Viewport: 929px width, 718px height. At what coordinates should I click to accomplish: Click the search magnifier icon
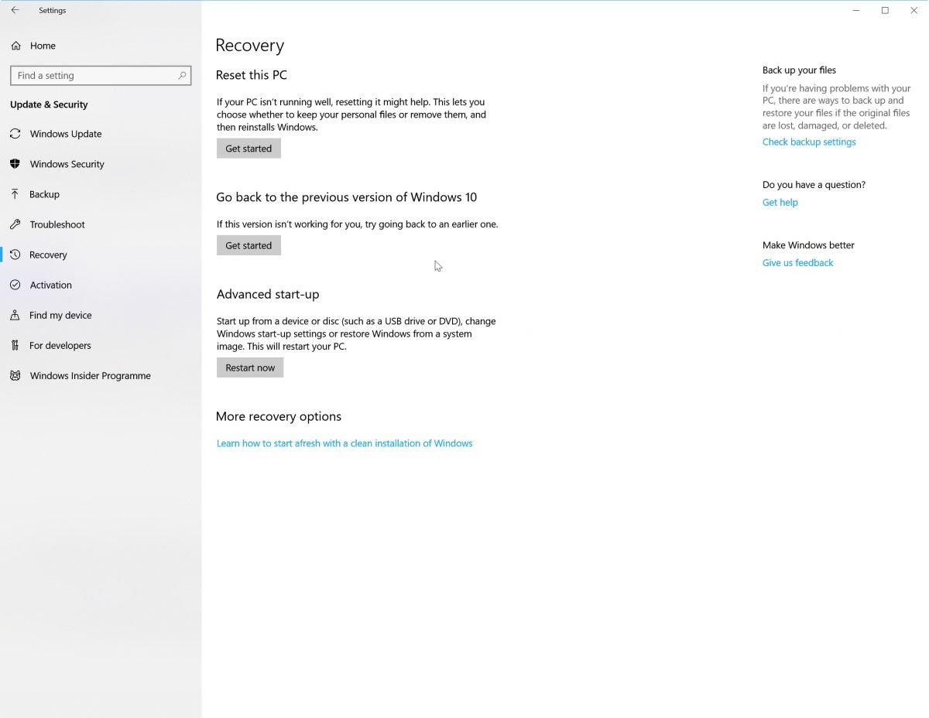coord(182,75)
